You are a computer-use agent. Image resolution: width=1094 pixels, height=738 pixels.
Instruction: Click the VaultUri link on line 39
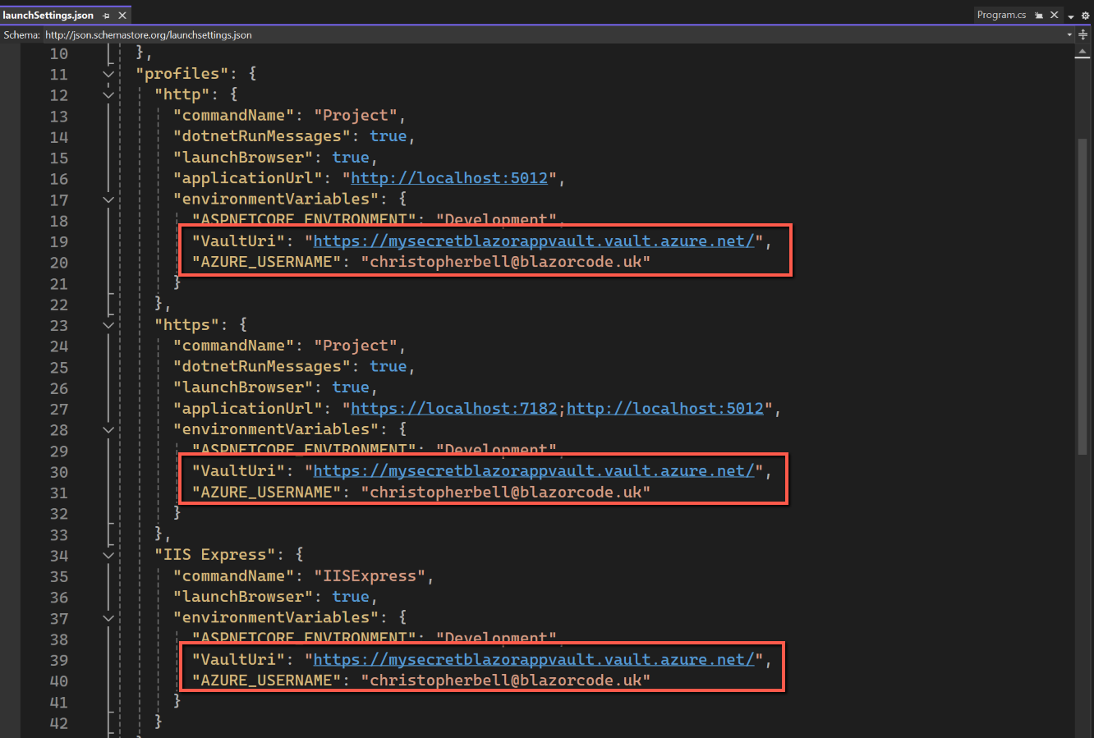pyautogui.click(x=533, y=659)
